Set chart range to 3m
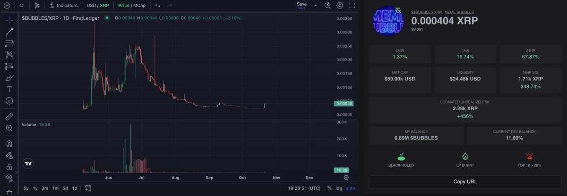This screenshot has height=196, width=567. 45,188
